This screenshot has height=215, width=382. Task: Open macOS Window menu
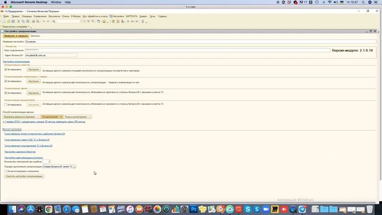(x=56, y=2)
